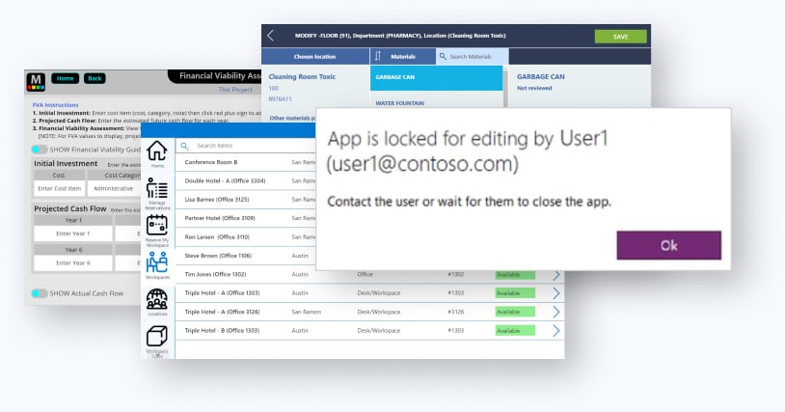Go back using the arrow in MODIFY header

coord(271,36)
